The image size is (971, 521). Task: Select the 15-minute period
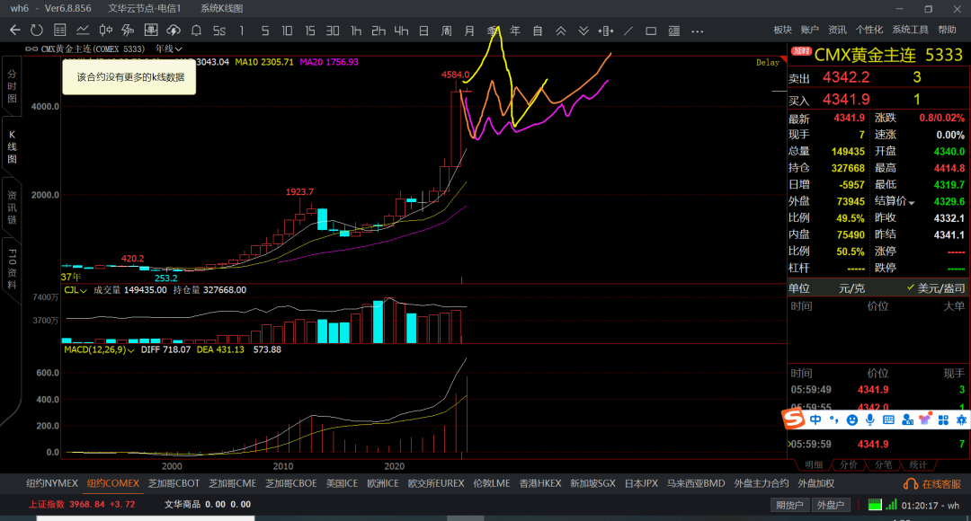point(309,31)
